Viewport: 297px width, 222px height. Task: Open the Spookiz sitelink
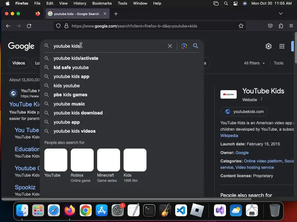(25, 187)
